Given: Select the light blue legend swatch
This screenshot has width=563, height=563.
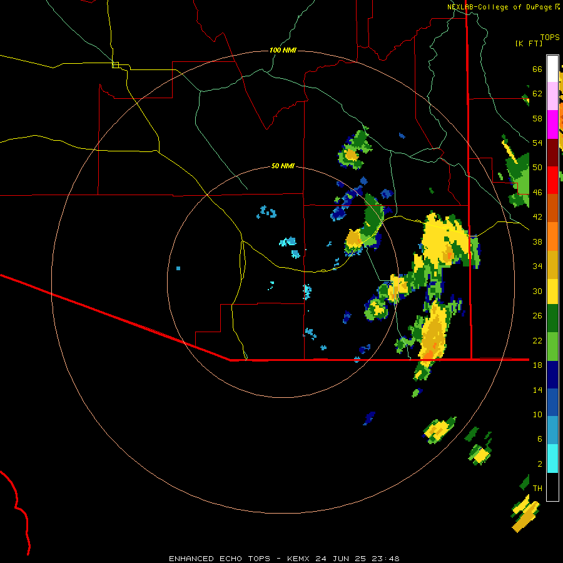Looking at the screenshot, I should tap(552, 430).
